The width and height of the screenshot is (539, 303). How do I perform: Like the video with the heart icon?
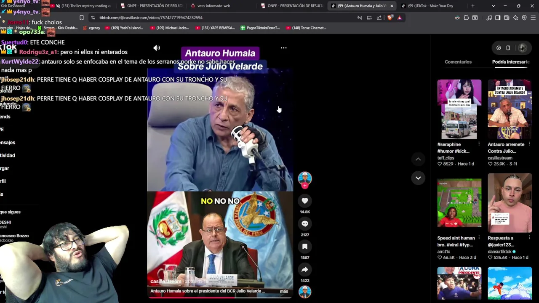tap(305, 201)
